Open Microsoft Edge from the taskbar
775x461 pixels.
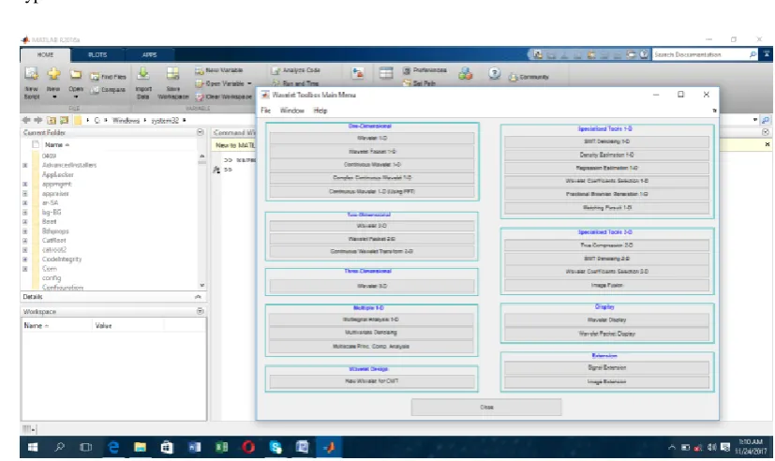113,447
